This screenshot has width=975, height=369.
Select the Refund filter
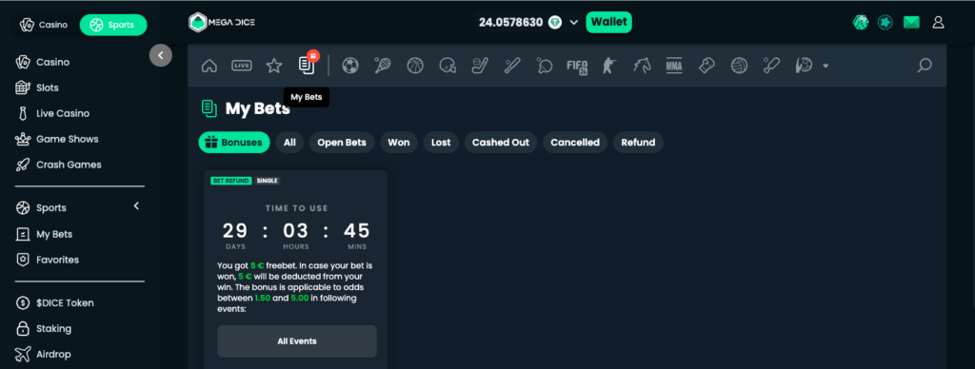pos(638,143)
